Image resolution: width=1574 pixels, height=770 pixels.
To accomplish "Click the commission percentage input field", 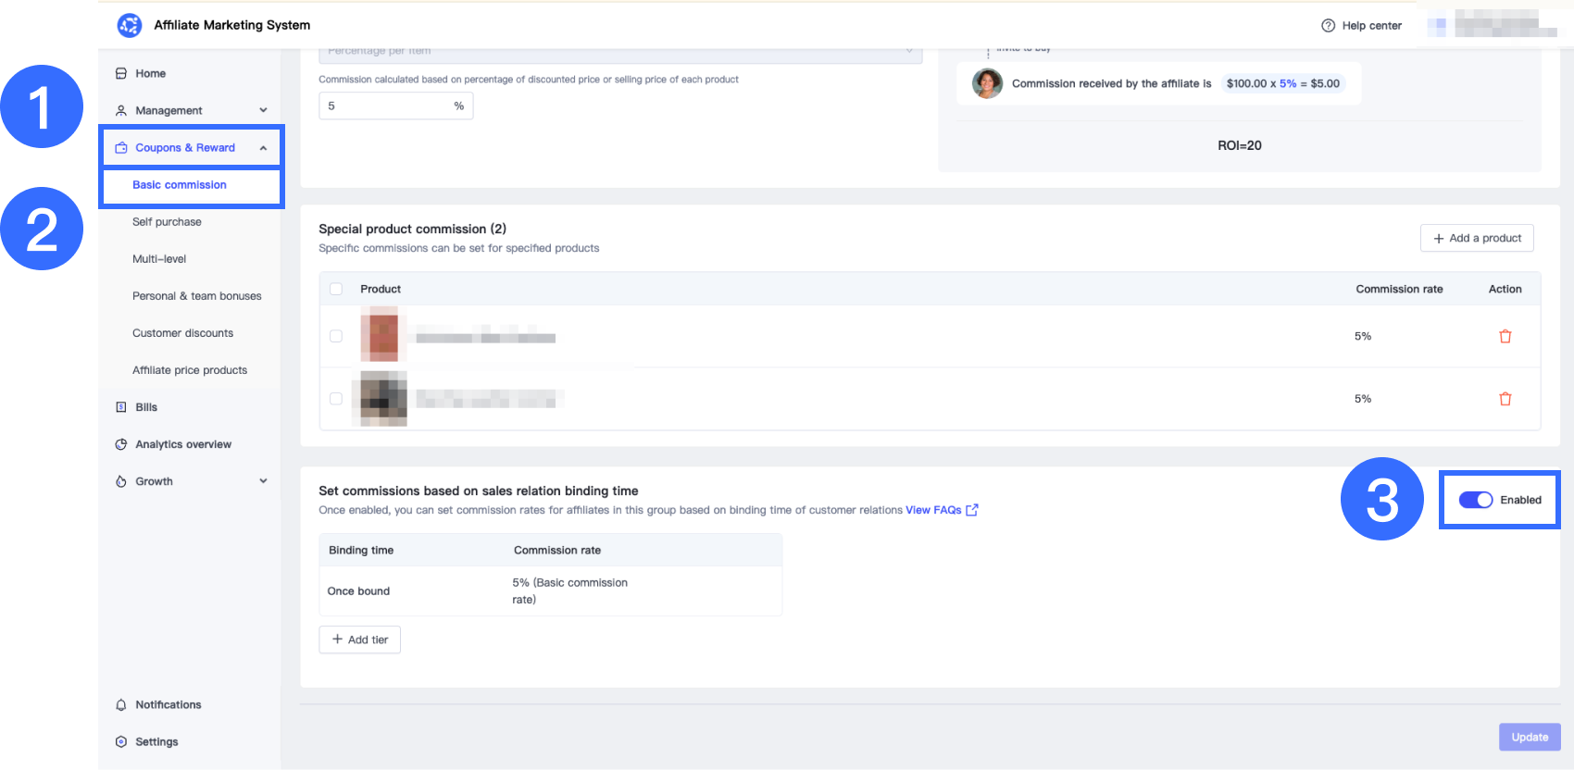I will pyautogui.click(x=384, y=106).
